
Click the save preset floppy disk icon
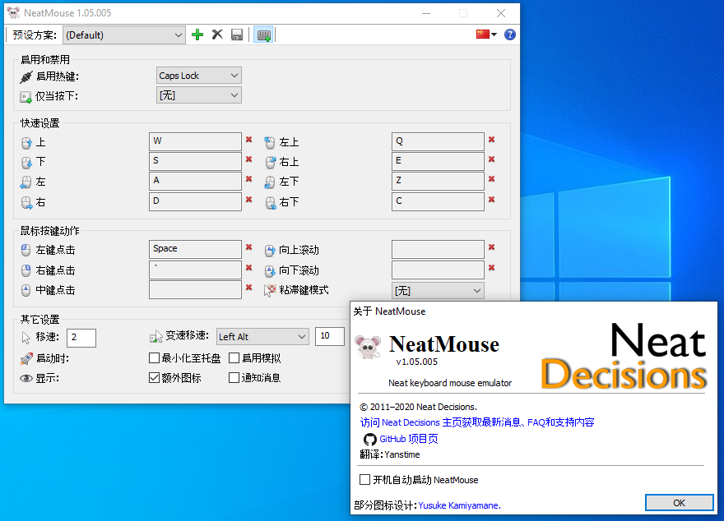[237, 35]
